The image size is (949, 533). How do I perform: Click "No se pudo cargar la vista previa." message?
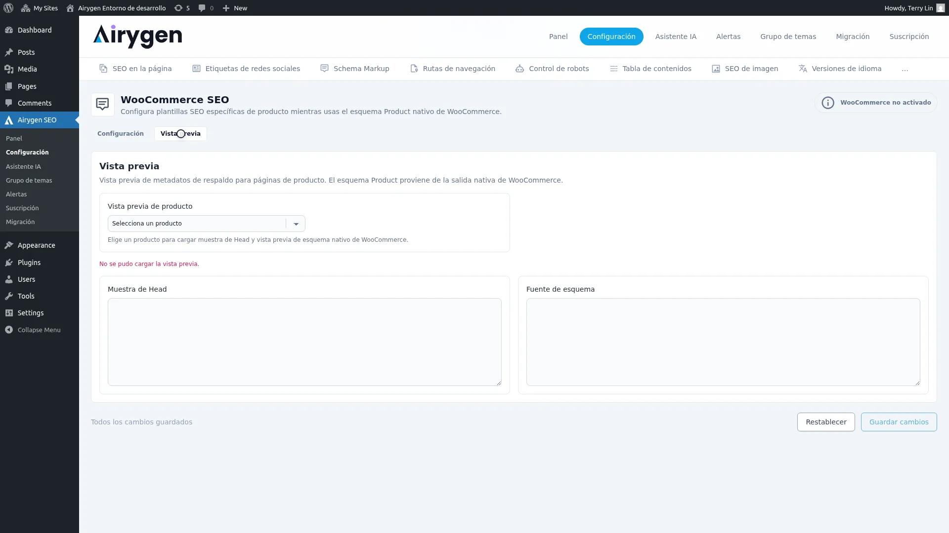(x=149, y=264)
